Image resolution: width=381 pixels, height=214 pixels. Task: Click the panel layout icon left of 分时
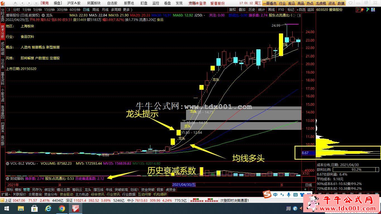coord(8,10)
